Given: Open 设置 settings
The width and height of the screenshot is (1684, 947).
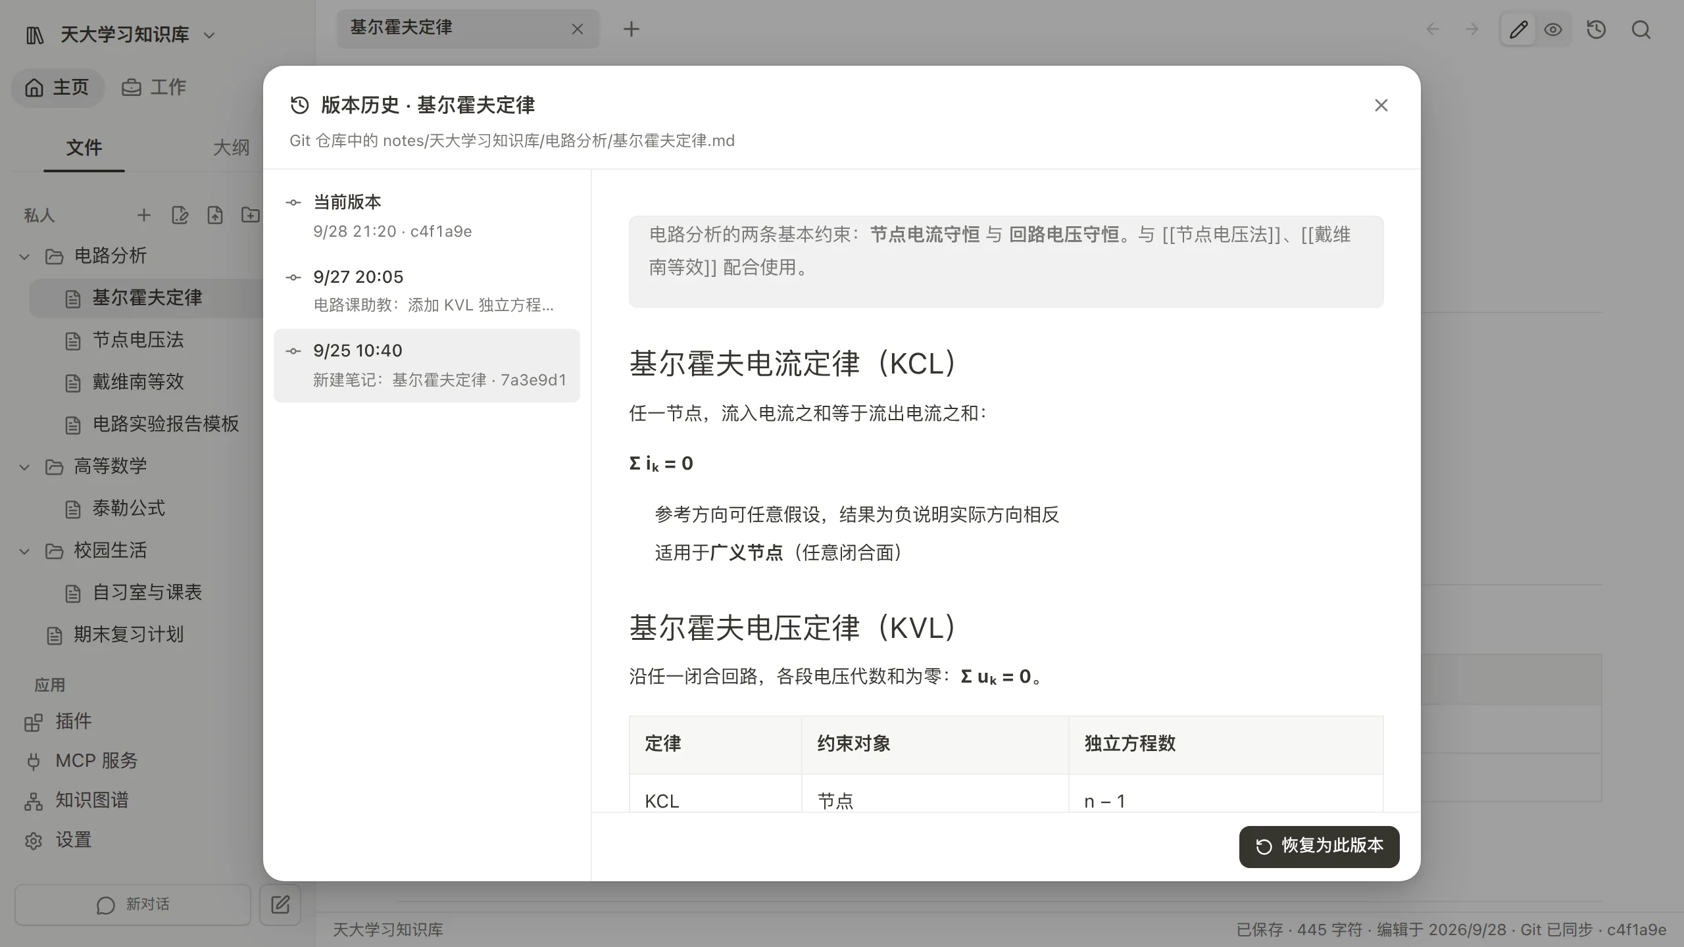Looking at the screenshot, I should tap(58, 840).
